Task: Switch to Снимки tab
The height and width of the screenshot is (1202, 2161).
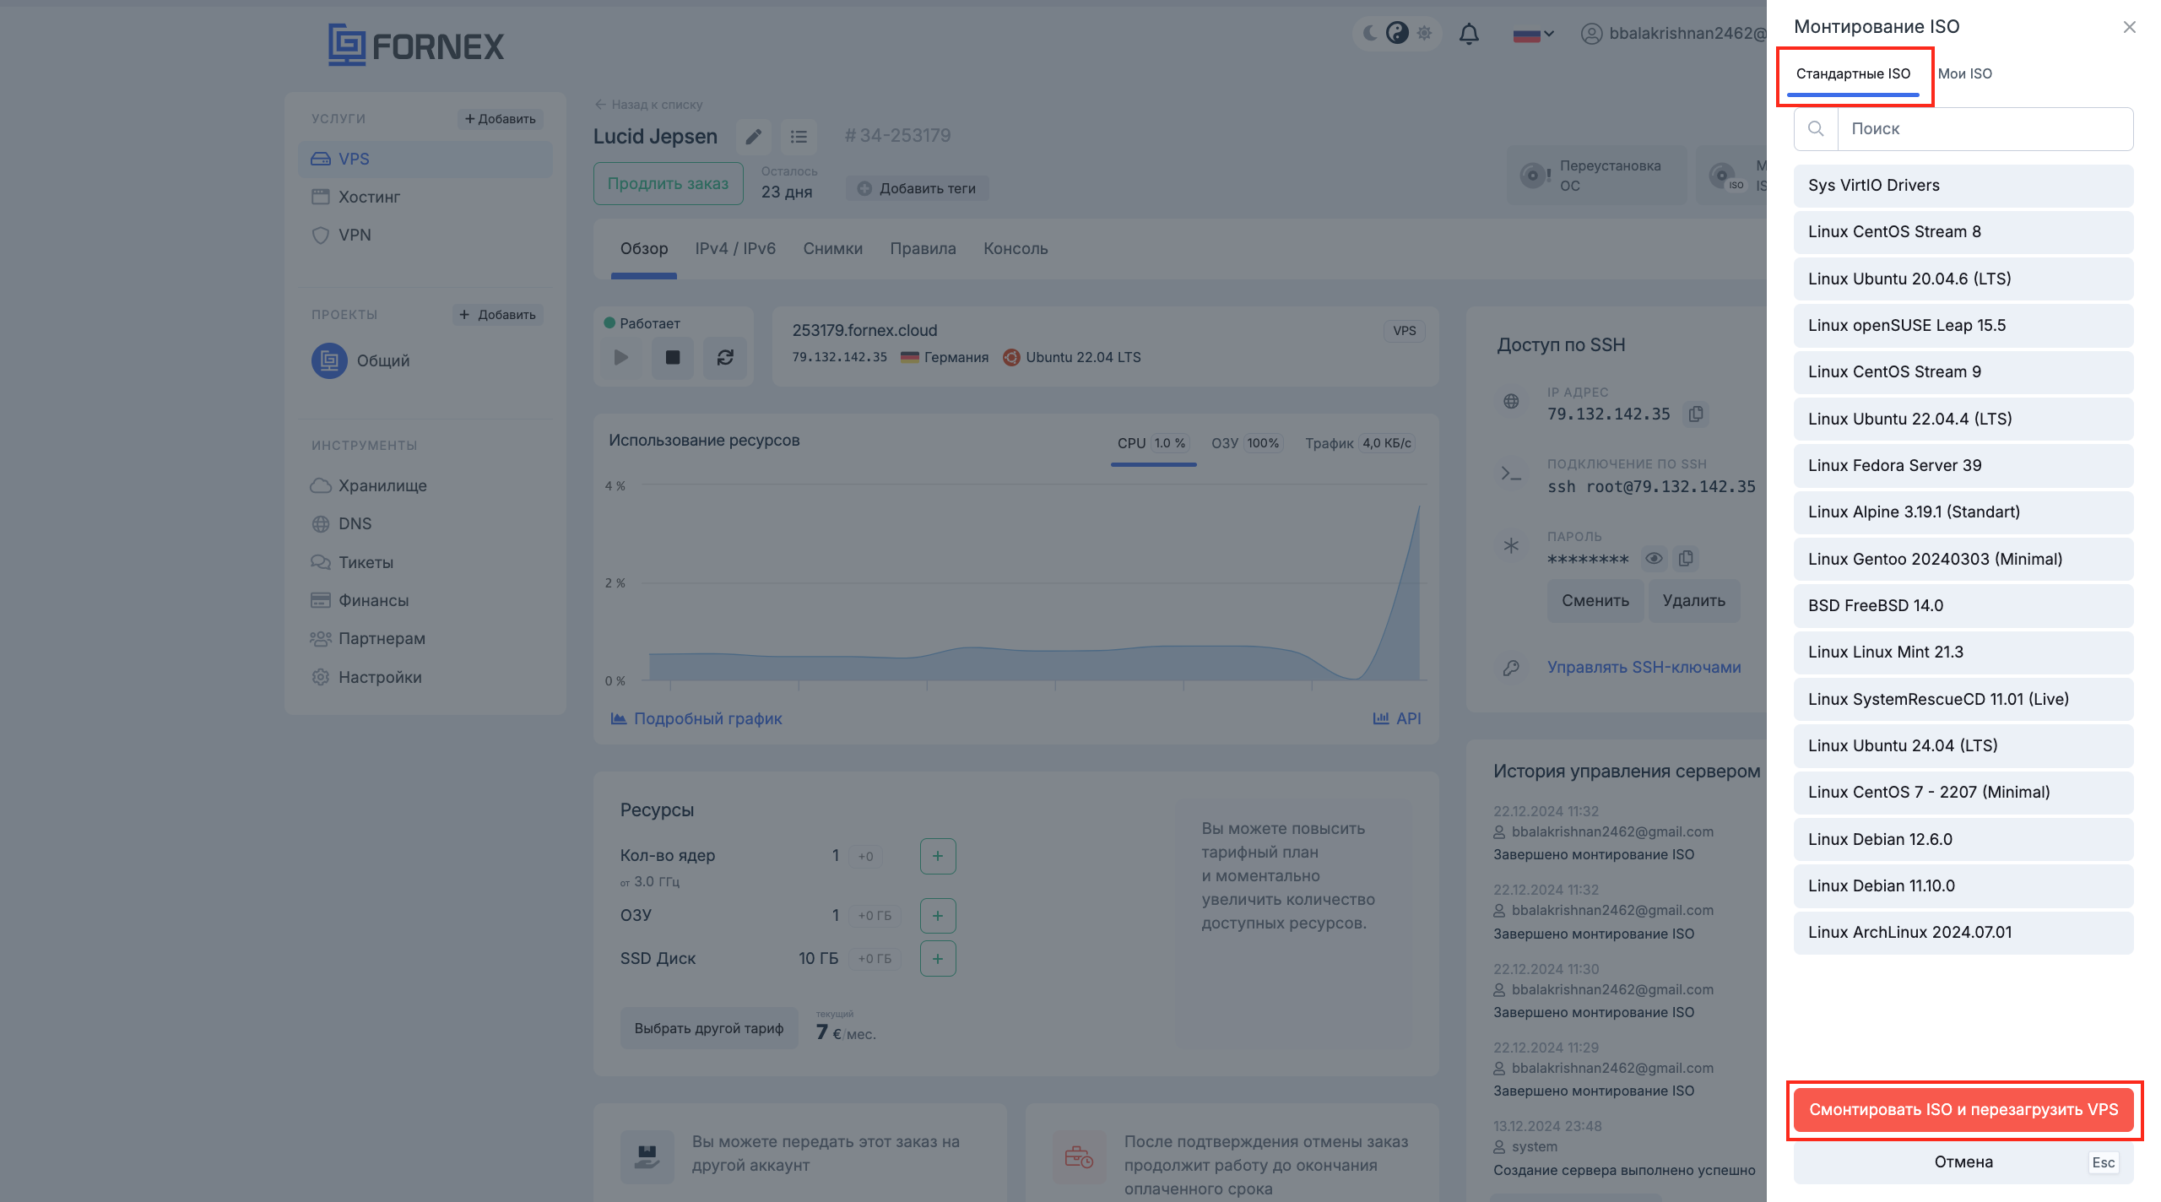Action: tap(832, 248)
